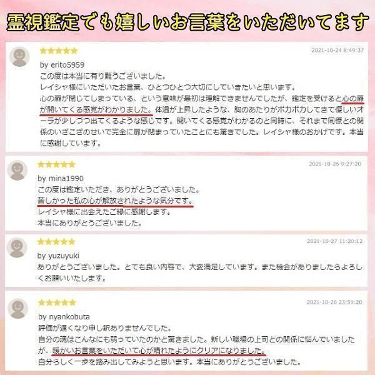Viewport: 375px width, 375px height.
Task: Click the yellow headline 霊視鑑定でも嬉しいお言葉
Action: point(116,22)
